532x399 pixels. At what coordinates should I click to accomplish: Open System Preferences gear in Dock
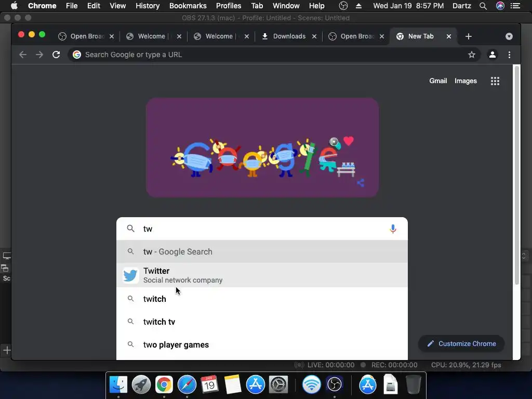click(278, 384)
